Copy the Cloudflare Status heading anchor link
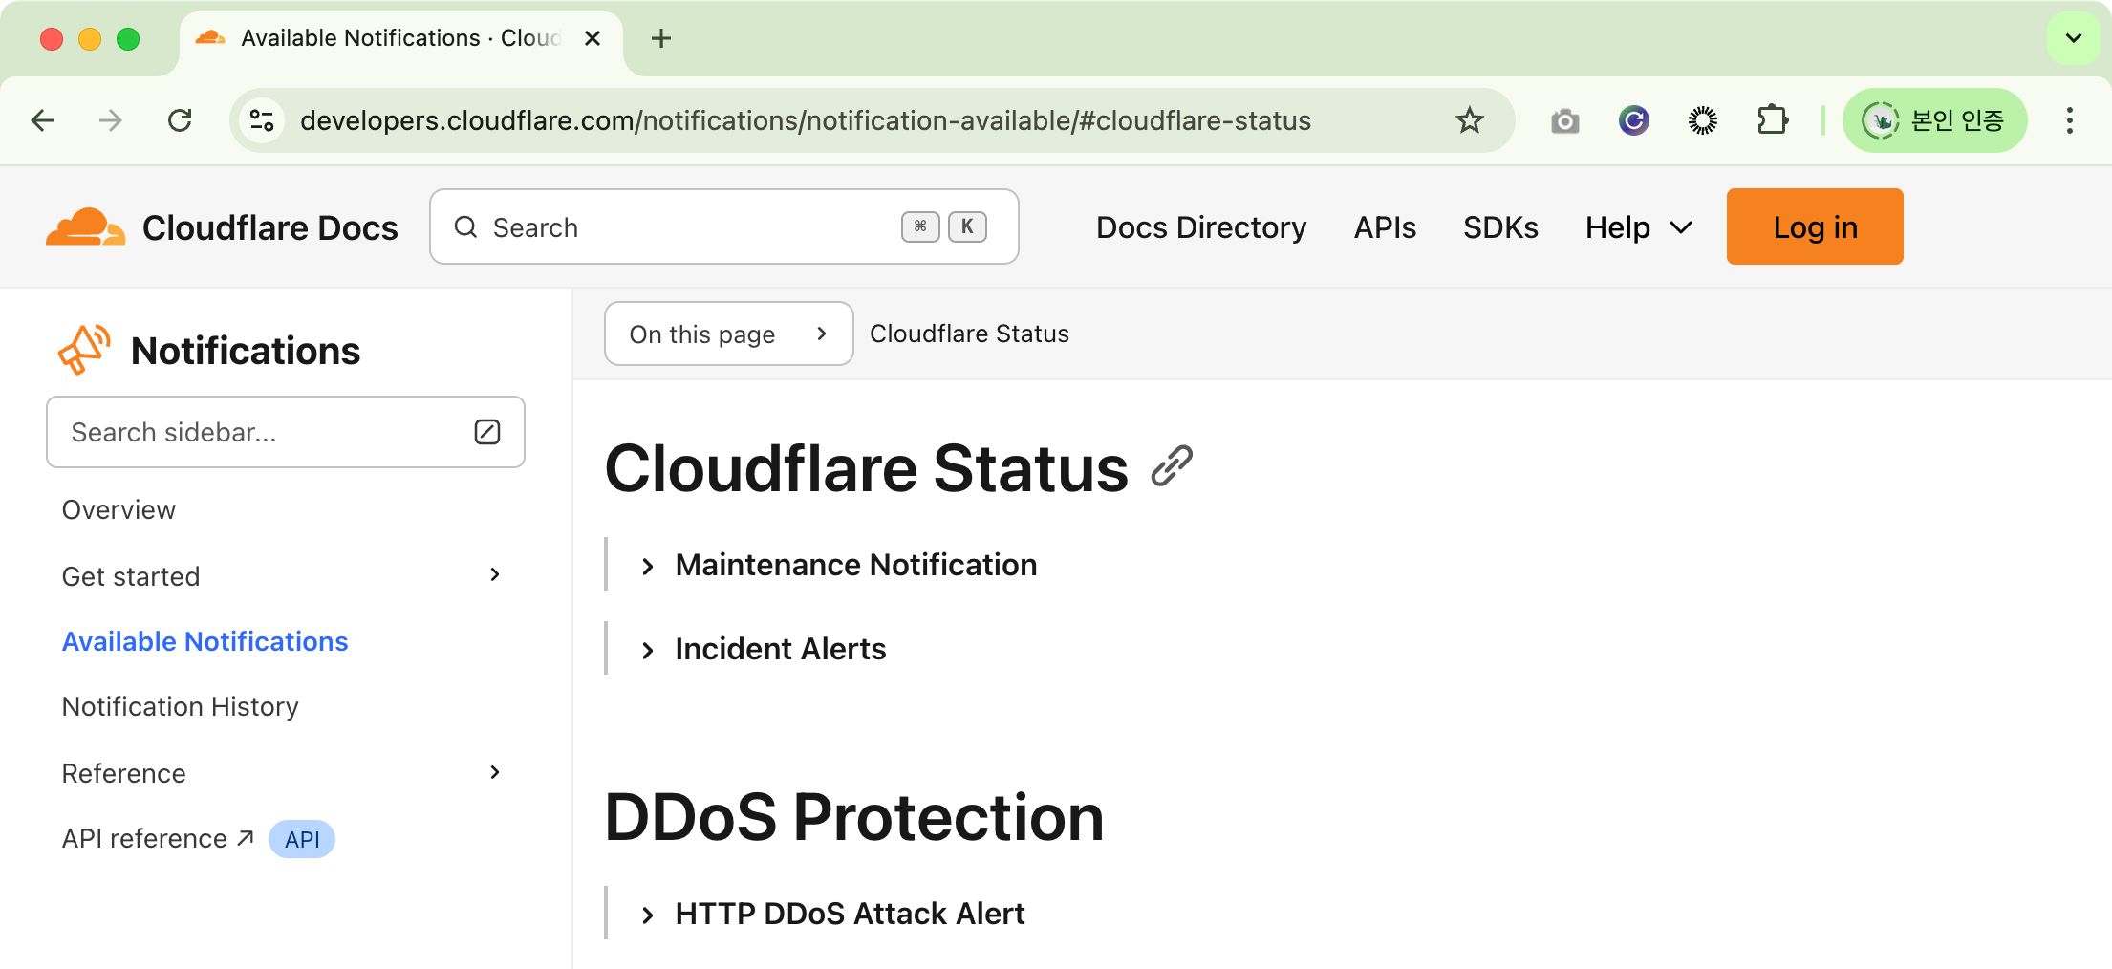 (x=1172, y=466)
